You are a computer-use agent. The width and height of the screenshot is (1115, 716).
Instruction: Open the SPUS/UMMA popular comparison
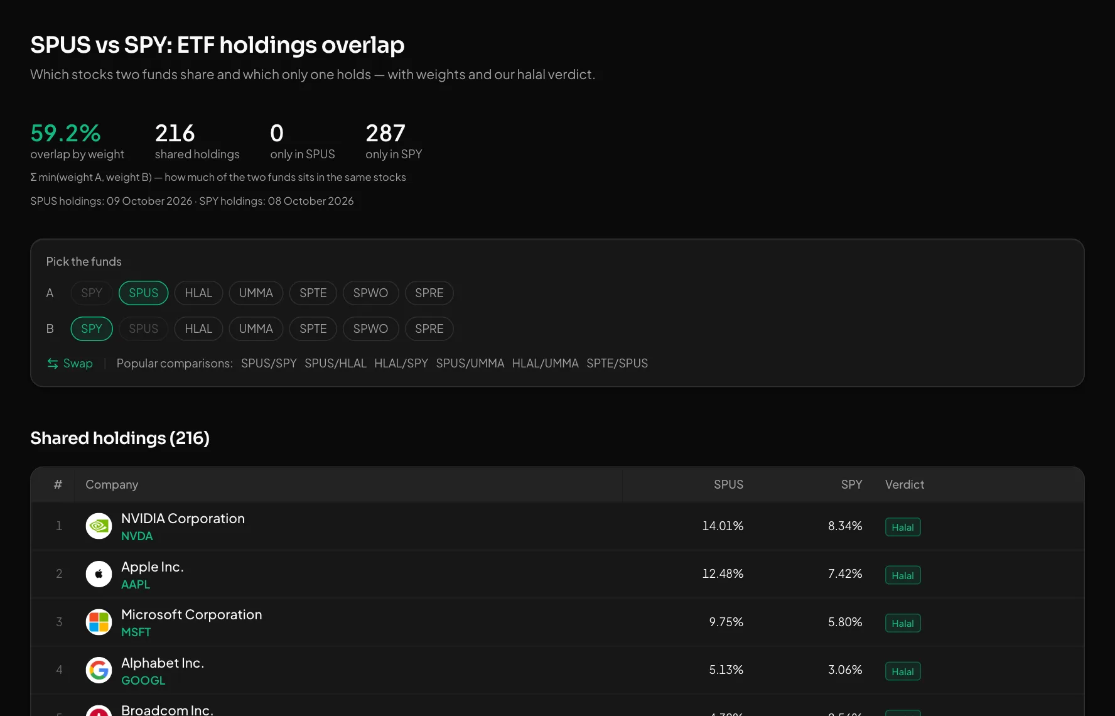tap(470, 364)
